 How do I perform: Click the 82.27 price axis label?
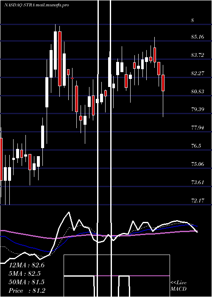198,73
